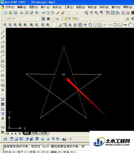Click the Zoom Out minus magnifier

tap(36, 25)
